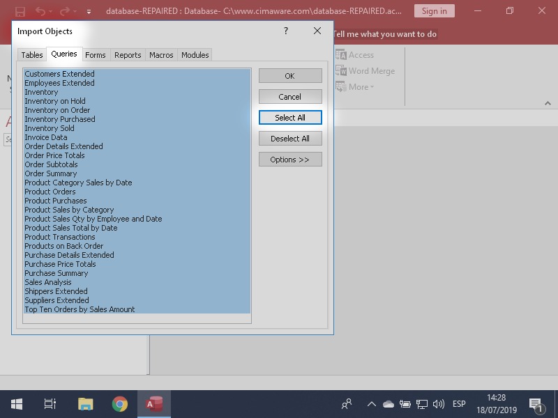Click the Options >> button
Screen dimensions: 558x418
(x=289, y=159)
